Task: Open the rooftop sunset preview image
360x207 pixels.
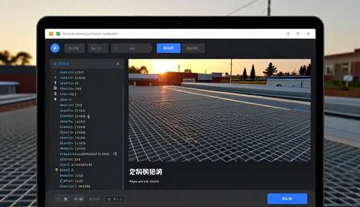Action: click(x=219, y=110)
